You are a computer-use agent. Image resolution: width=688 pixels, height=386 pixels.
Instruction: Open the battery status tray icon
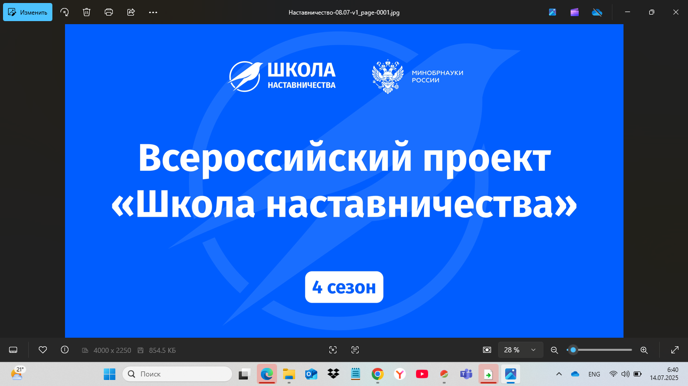tap(638, 374)
